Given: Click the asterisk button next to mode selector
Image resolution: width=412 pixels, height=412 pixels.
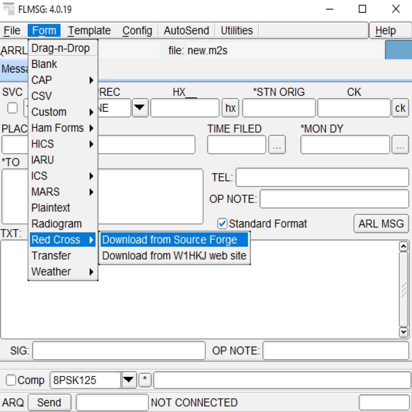Looking at the screenshot, I should click(x=145, y=380).
